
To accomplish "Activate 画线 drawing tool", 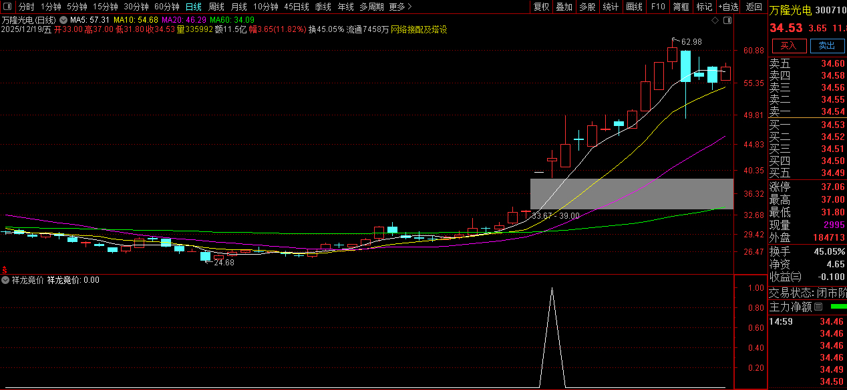I will pyautogui.click(x=635, y=7).
